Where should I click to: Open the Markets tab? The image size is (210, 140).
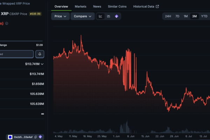click(80, 6)
